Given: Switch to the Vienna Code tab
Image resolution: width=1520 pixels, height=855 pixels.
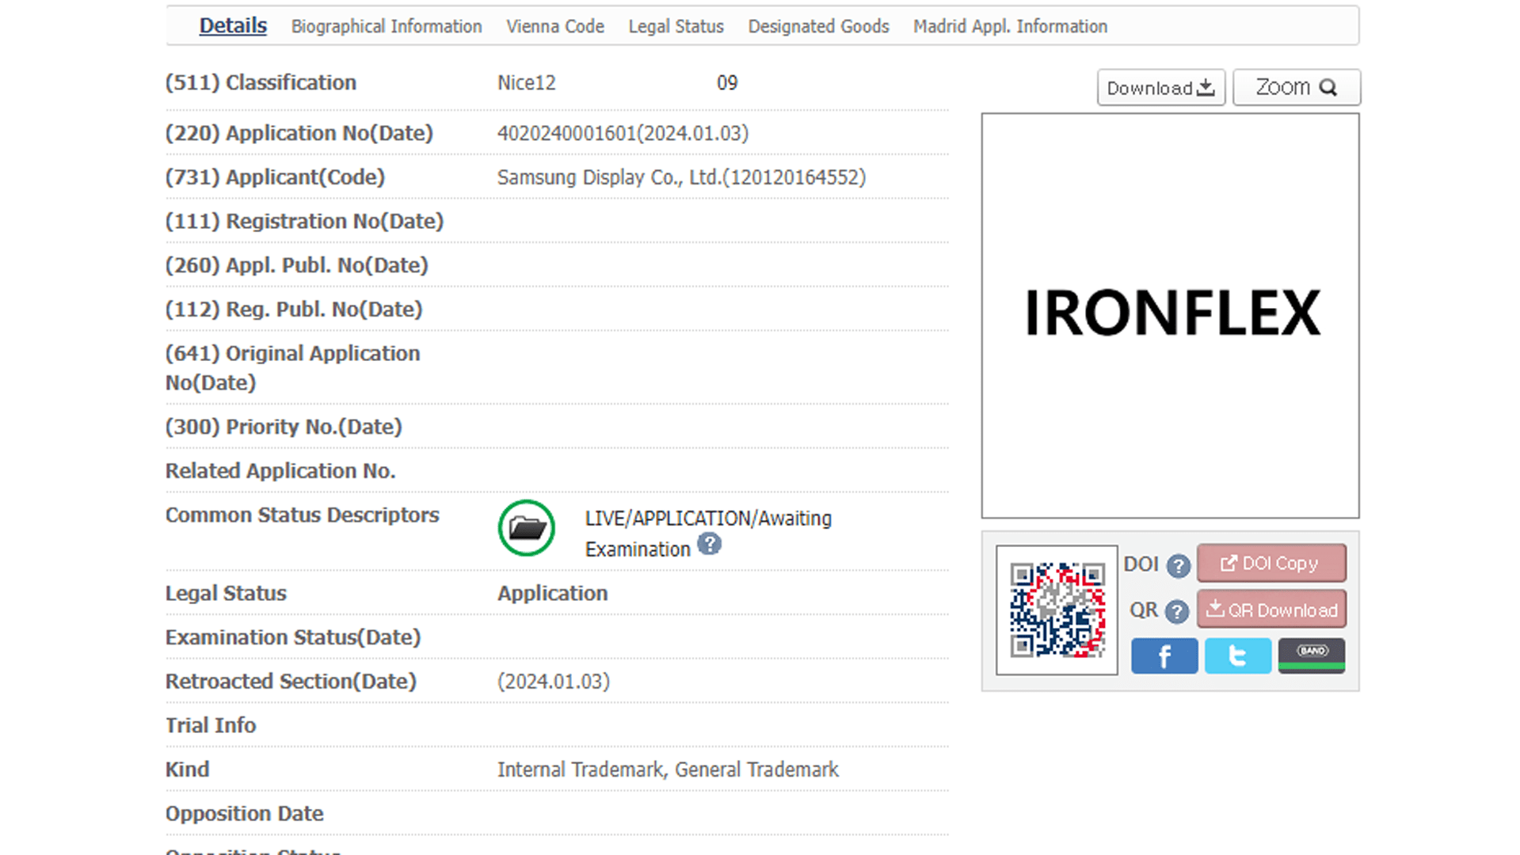Looking at the screenshot, I should point(555,26).
